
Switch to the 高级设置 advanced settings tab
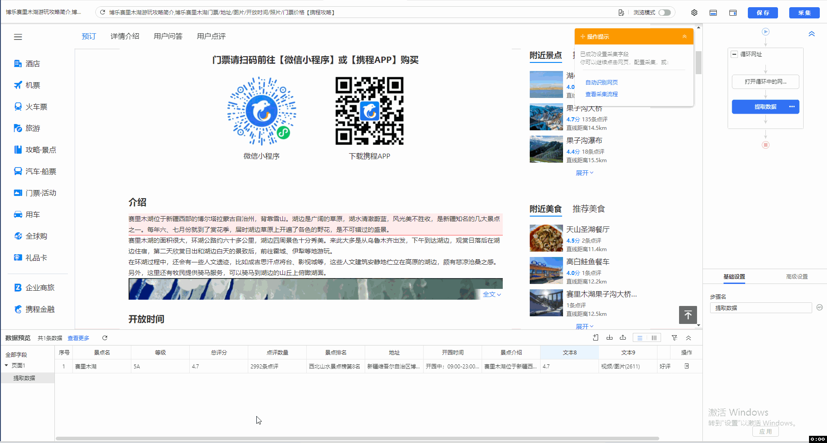pyautogui.click(x=797, y=277)
